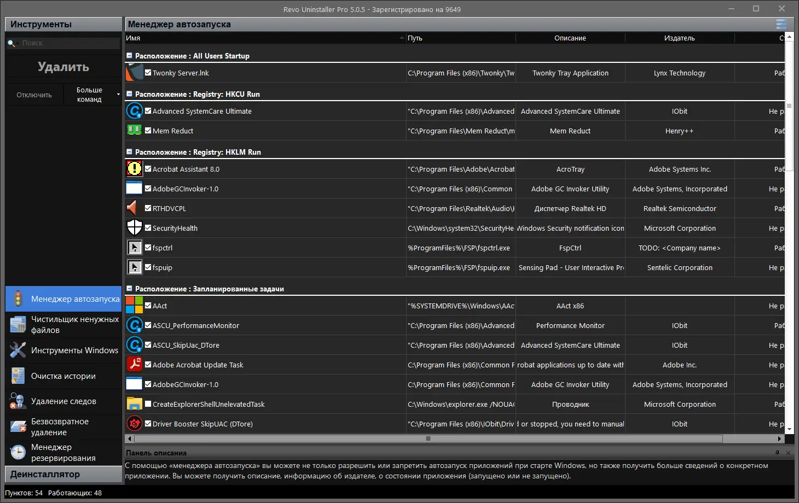Click the Acrobat Assistant 8.0 warning icon

point(134,169)
